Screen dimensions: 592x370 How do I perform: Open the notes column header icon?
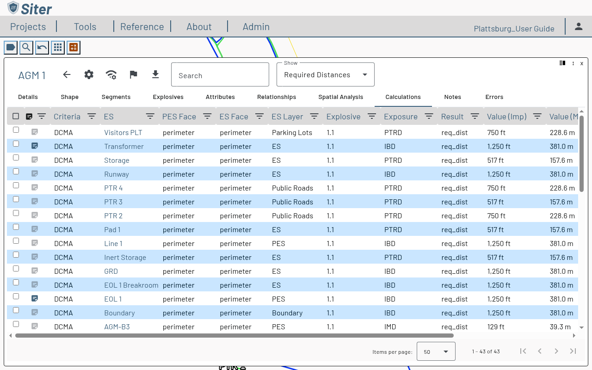pyautogui.click(x=29, y=117)
